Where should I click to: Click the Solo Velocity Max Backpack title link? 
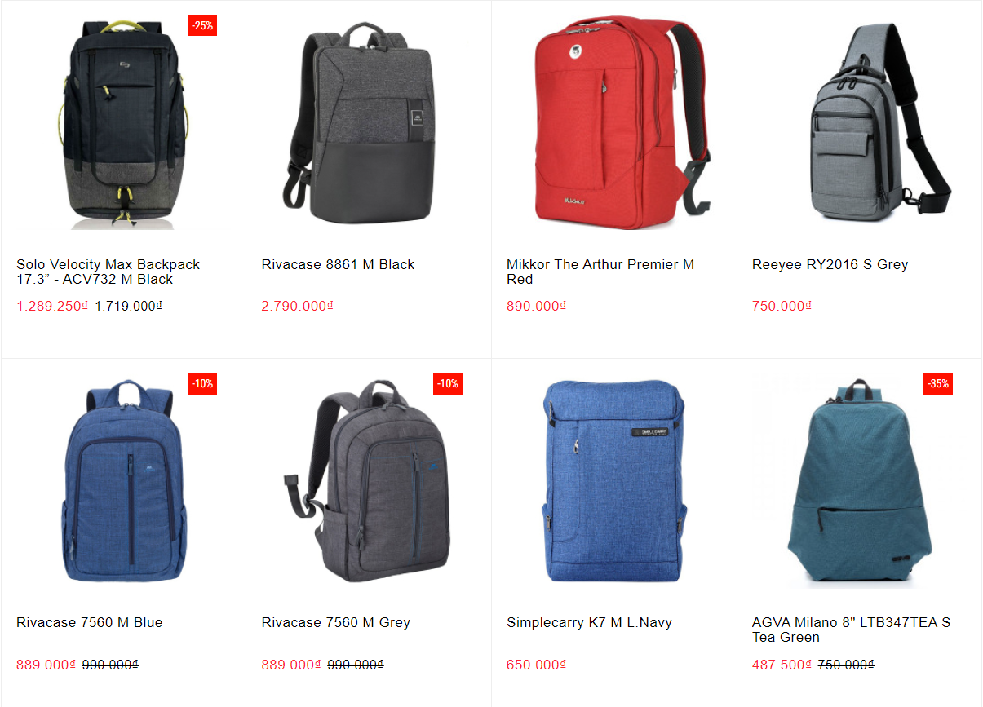pyautogui.click(x=108, y=272)
